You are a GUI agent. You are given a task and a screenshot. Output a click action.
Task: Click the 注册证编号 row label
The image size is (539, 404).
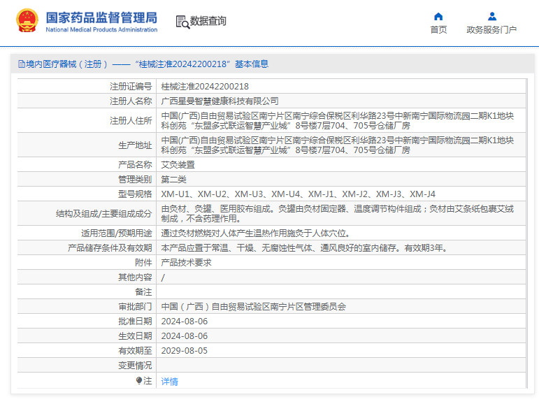click(131, 86)
